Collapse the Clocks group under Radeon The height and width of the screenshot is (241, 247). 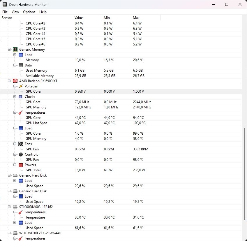click(15, 97)
